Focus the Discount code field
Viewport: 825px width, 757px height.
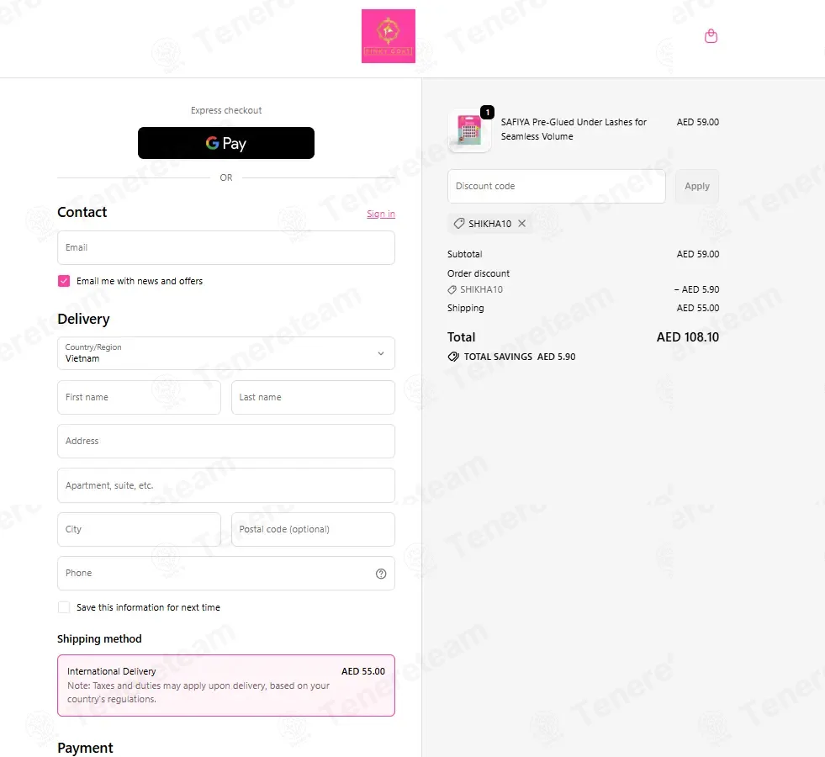(557, 186)
